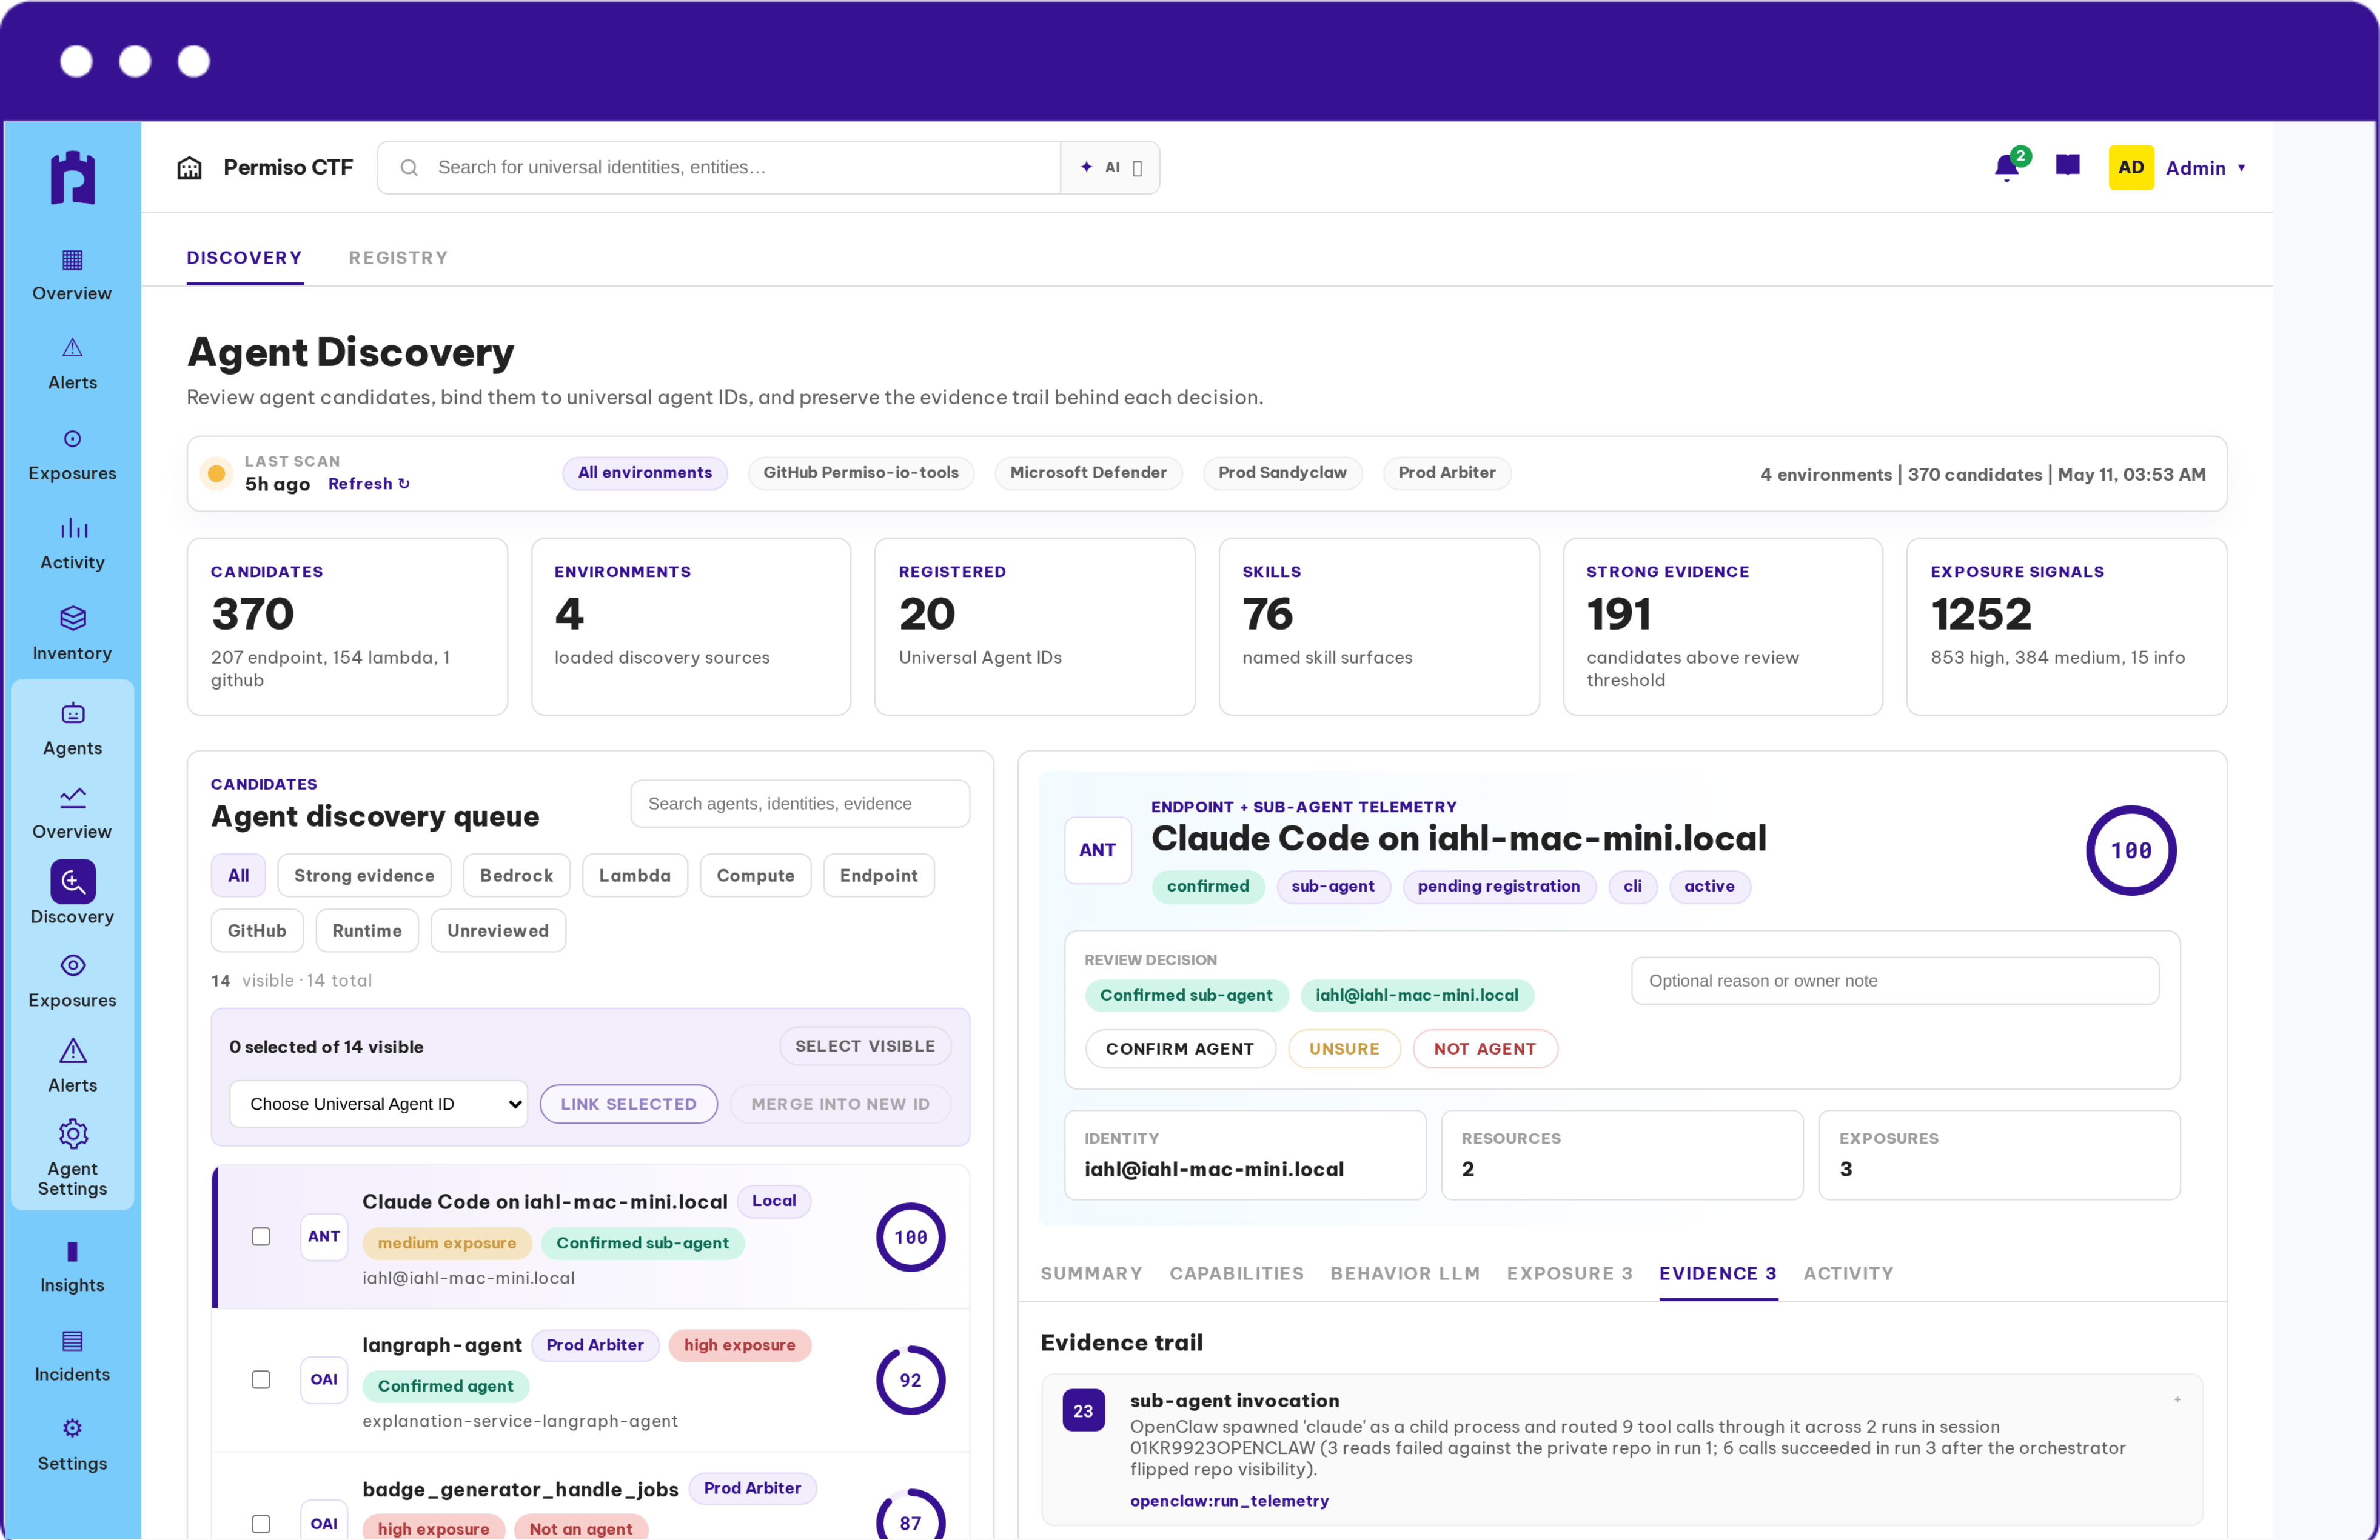Mark candidate as Unsure
Image resolution: width=2380 pixels, height=1540 pixels.
coord(1344,1049)
